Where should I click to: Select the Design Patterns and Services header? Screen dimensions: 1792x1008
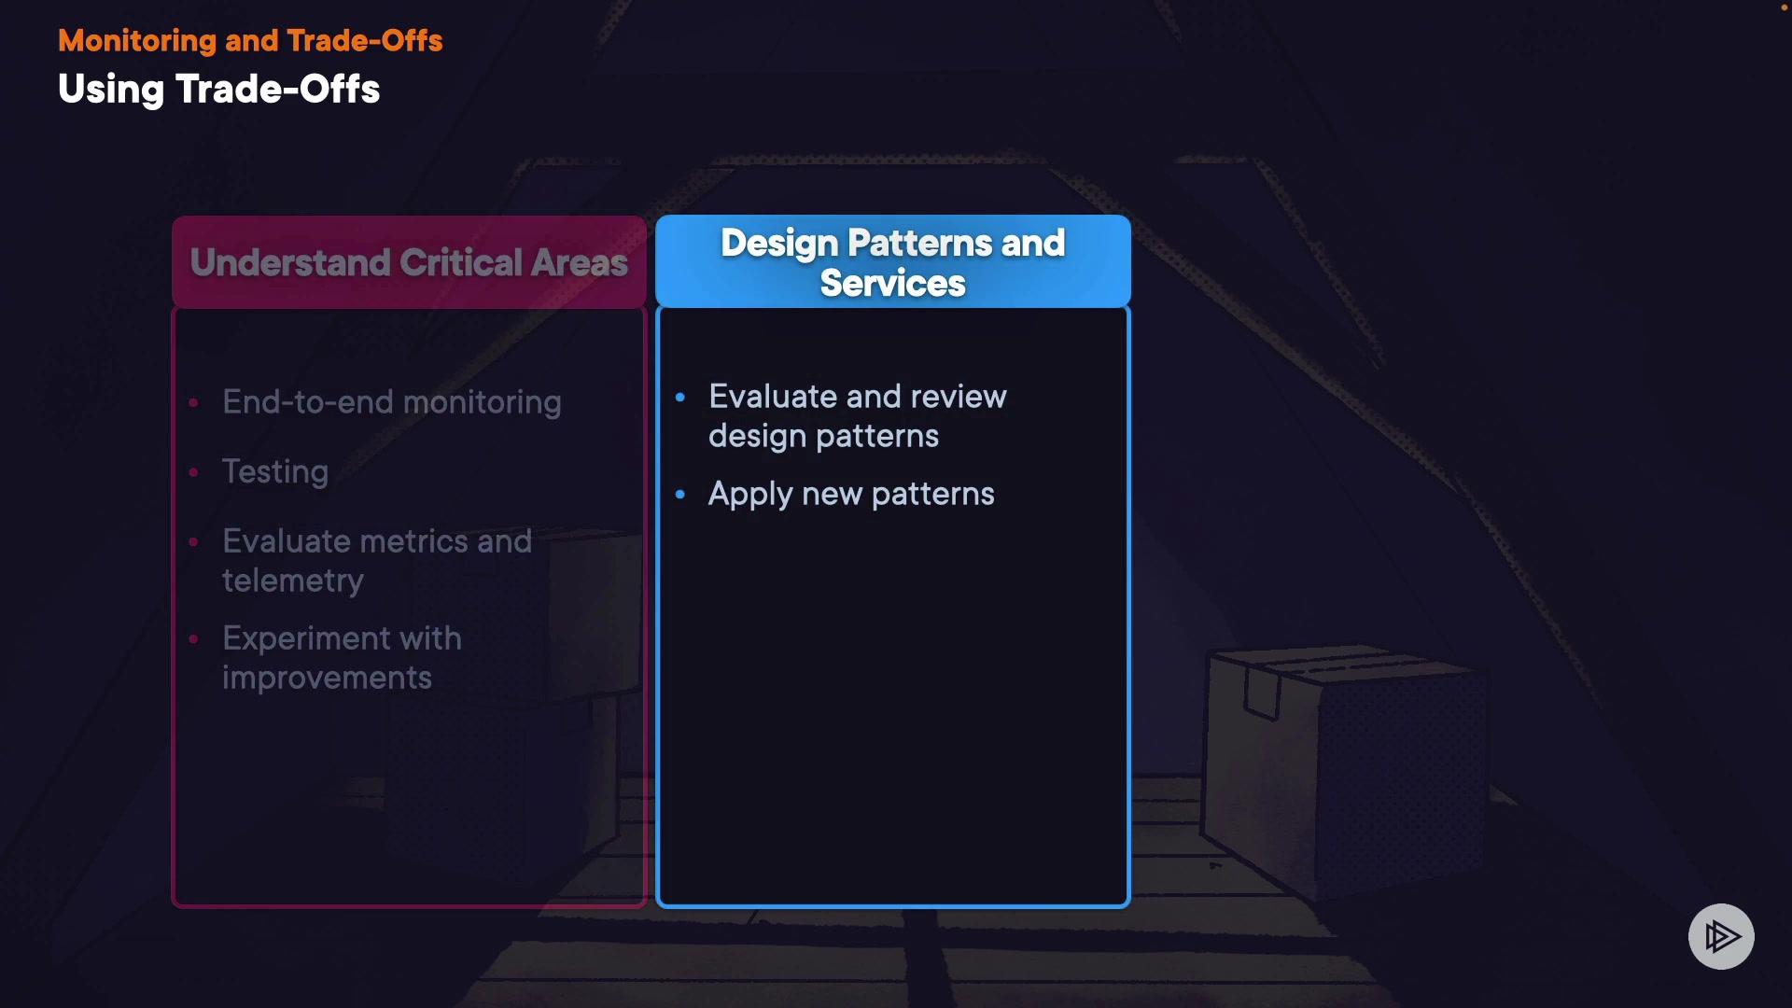pyautogui.click(x=892, y=262)
